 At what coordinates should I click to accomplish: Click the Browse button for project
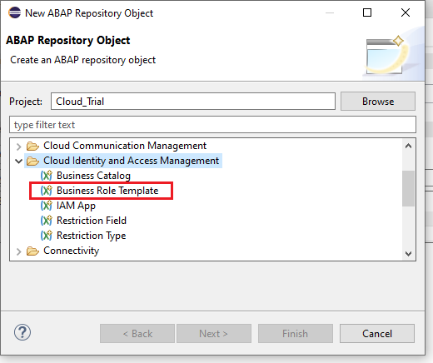tap(378, 102)
